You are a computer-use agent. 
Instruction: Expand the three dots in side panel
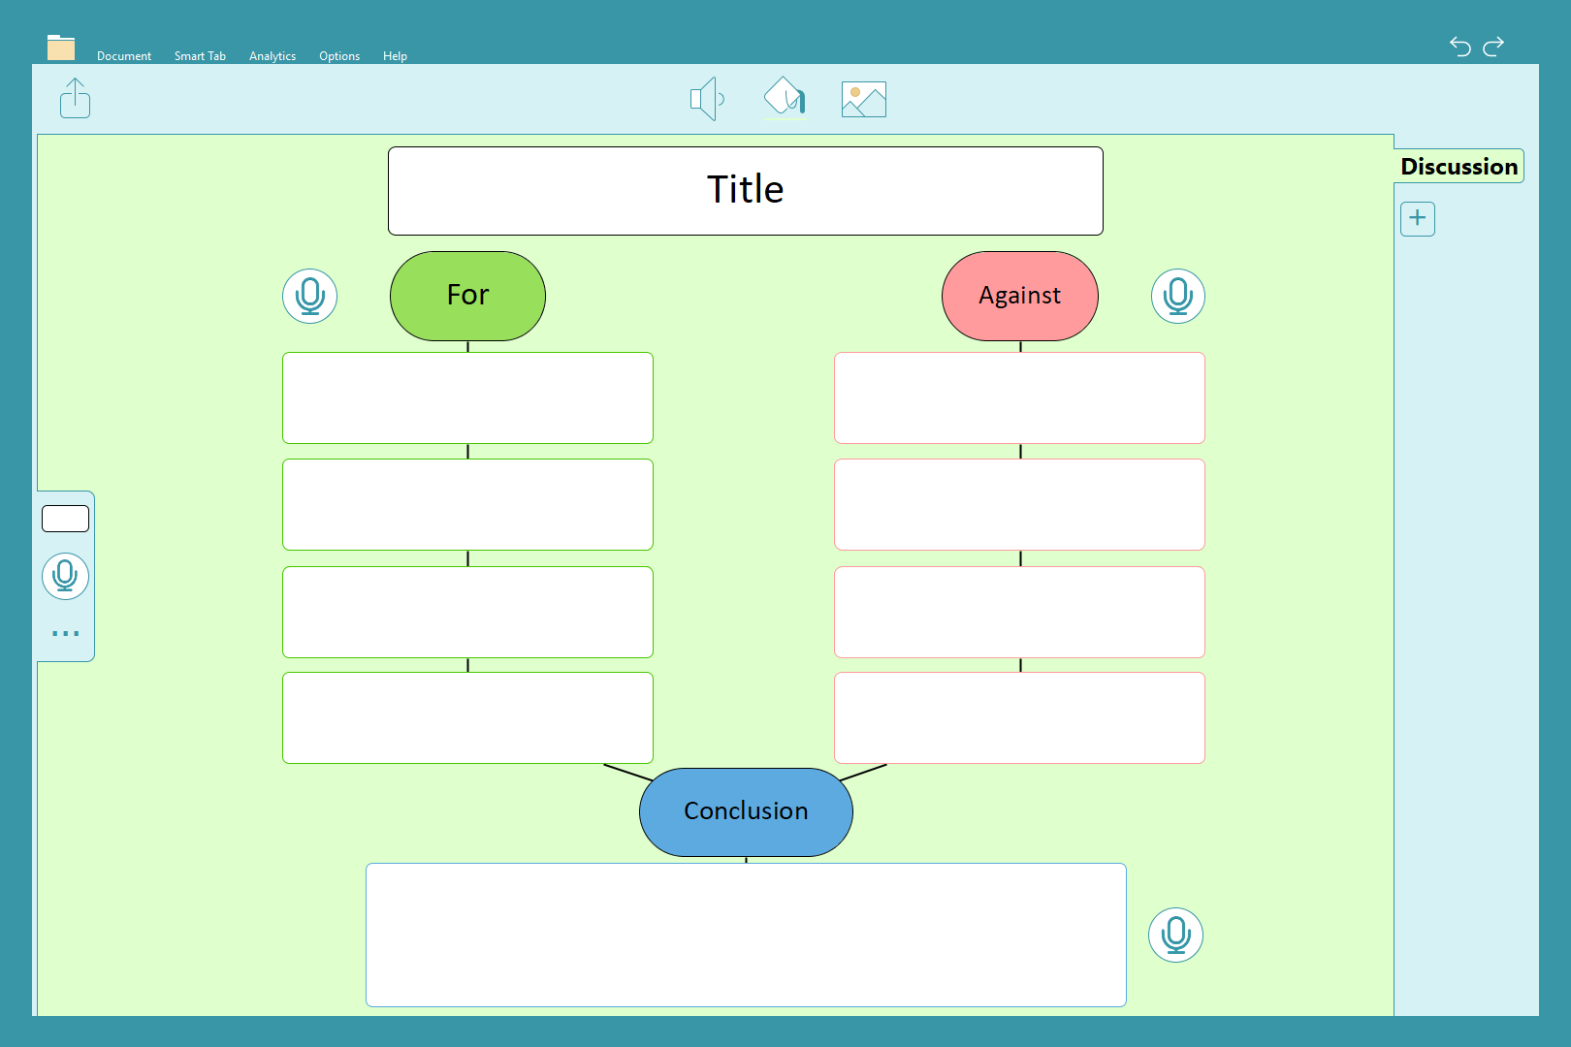[65, 633]
